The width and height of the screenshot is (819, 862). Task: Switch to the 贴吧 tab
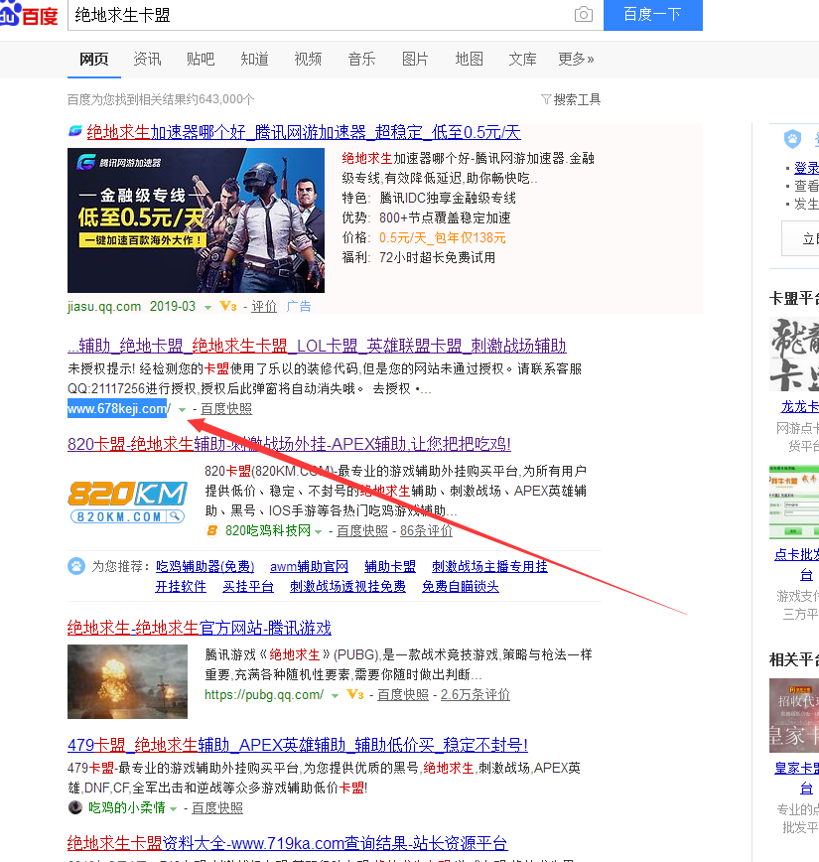[x=201, y=60]
